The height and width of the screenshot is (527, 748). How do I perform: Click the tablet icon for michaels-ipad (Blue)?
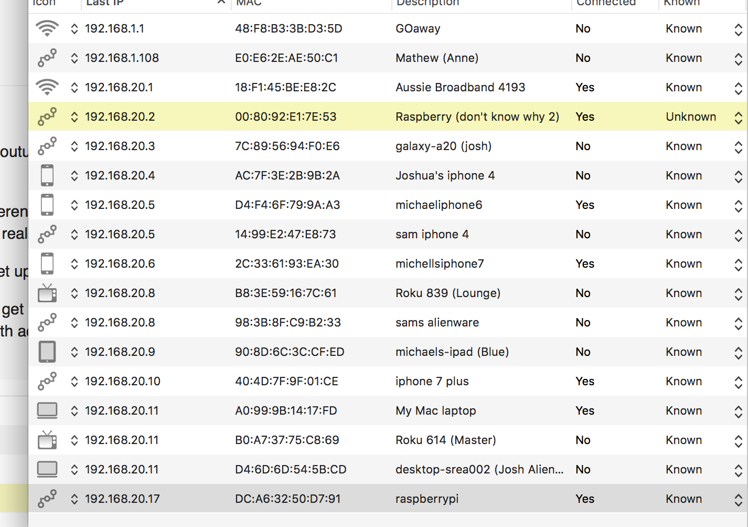47,352
